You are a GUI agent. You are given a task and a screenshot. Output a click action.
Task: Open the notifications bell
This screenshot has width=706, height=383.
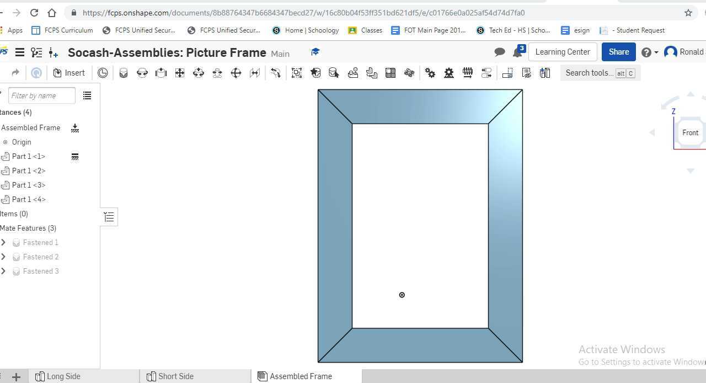[517, 52]
